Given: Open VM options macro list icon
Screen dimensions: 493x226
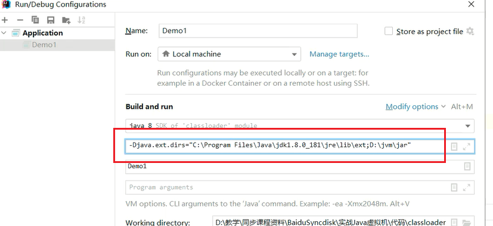Looking at the screenshot, I should [x=454, y=146].
